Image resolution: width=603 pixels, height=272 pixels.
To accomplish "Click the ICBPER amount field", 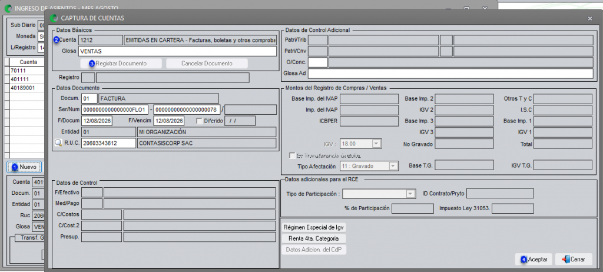I will pyautogui.click(x=369, y=121).
